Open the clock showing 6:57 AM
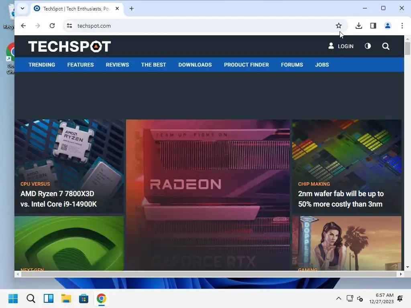This screenshot has height=308, width=411. click(x=381, y=298)
